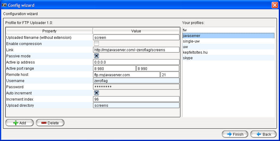This screenshot has height=141, width=280.
Task: Select the uw profile
Action: tap(228, 47)
